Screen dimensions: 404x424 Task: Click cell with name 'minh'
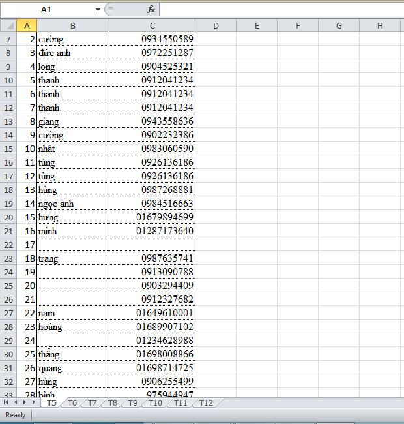(x=73, y=231)
